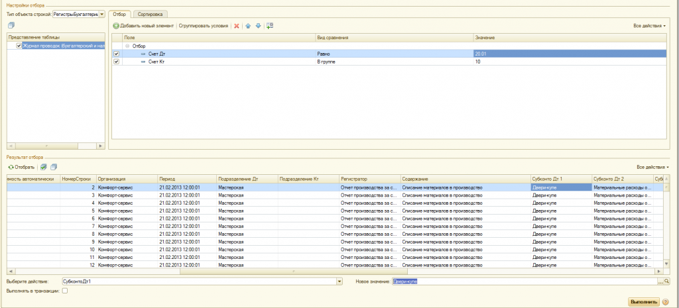Uncheck the Счет Дт filter checkbox
This screenshot has width=679, height=308.
click(x=116, y=54)
